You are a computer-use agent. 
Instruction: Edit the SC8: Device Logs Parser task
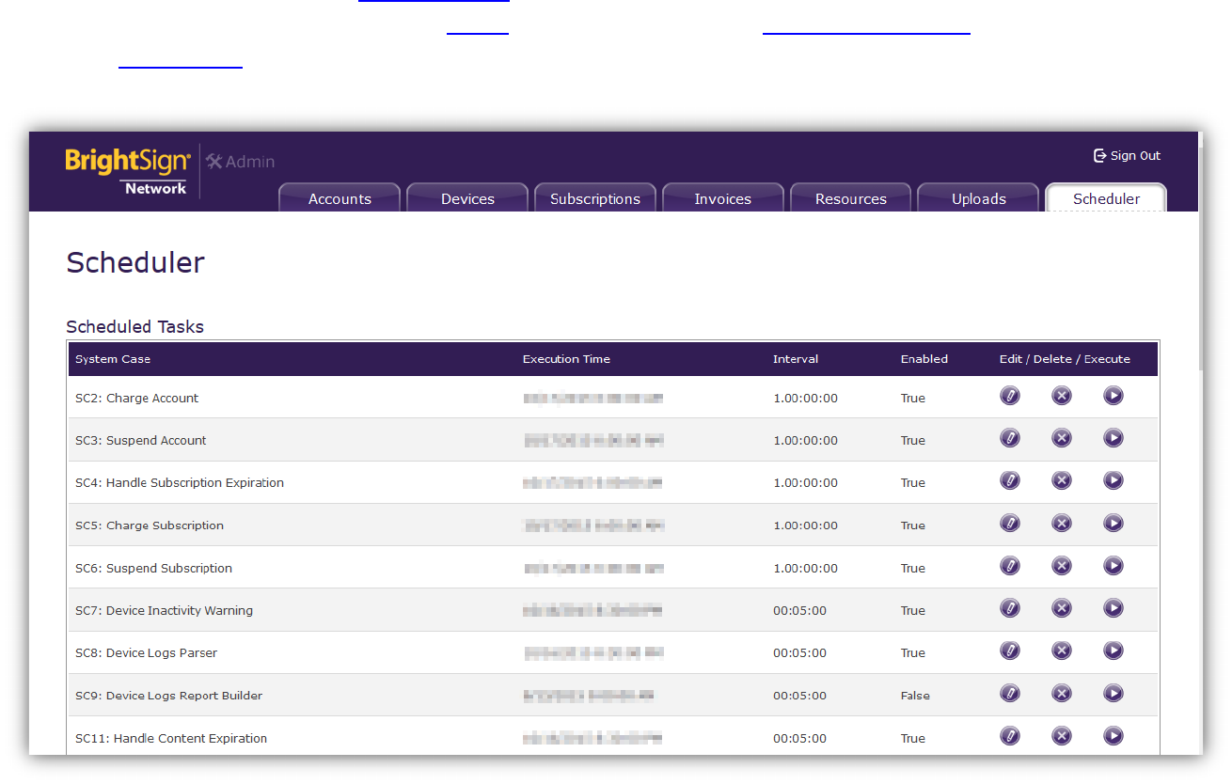[1010, 651]
